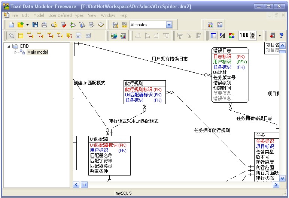Image resolution: width=289 pixels, height=198 pixels.
Task: Open the File menu
Action: click(x=15, y=15)
